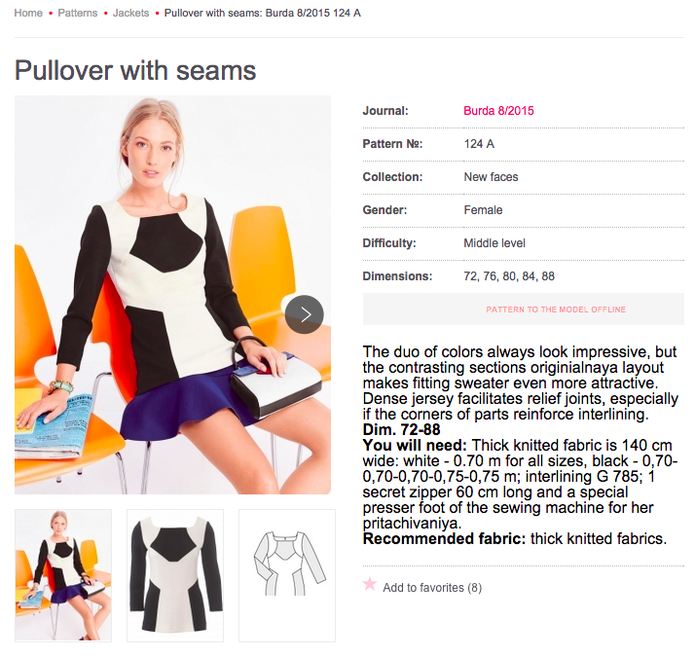Open the Home breadcrumb link

[28, 13]
